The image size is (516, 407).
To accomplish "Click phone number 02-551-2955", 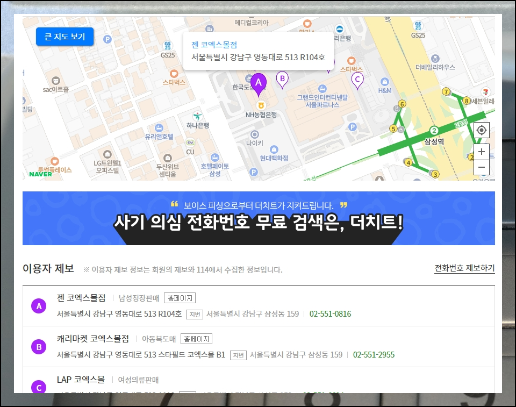I will [x=374, y=355].
